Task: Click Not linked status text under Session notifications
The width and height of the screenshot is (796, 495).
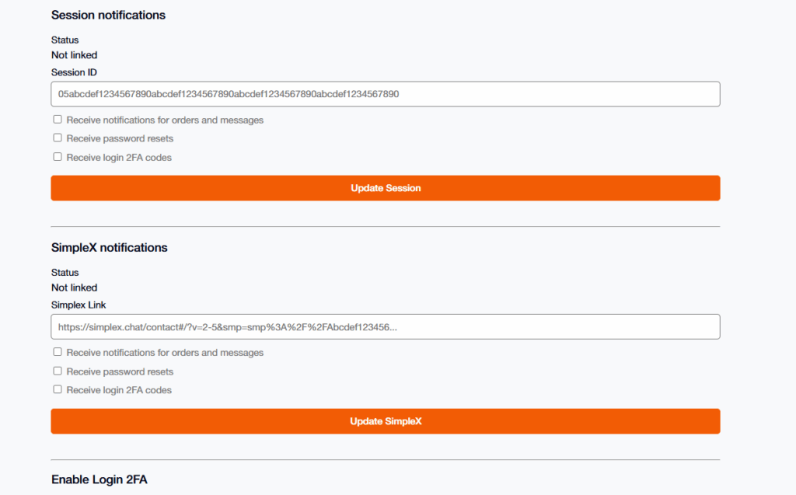Action: click(x=74, y=55)
